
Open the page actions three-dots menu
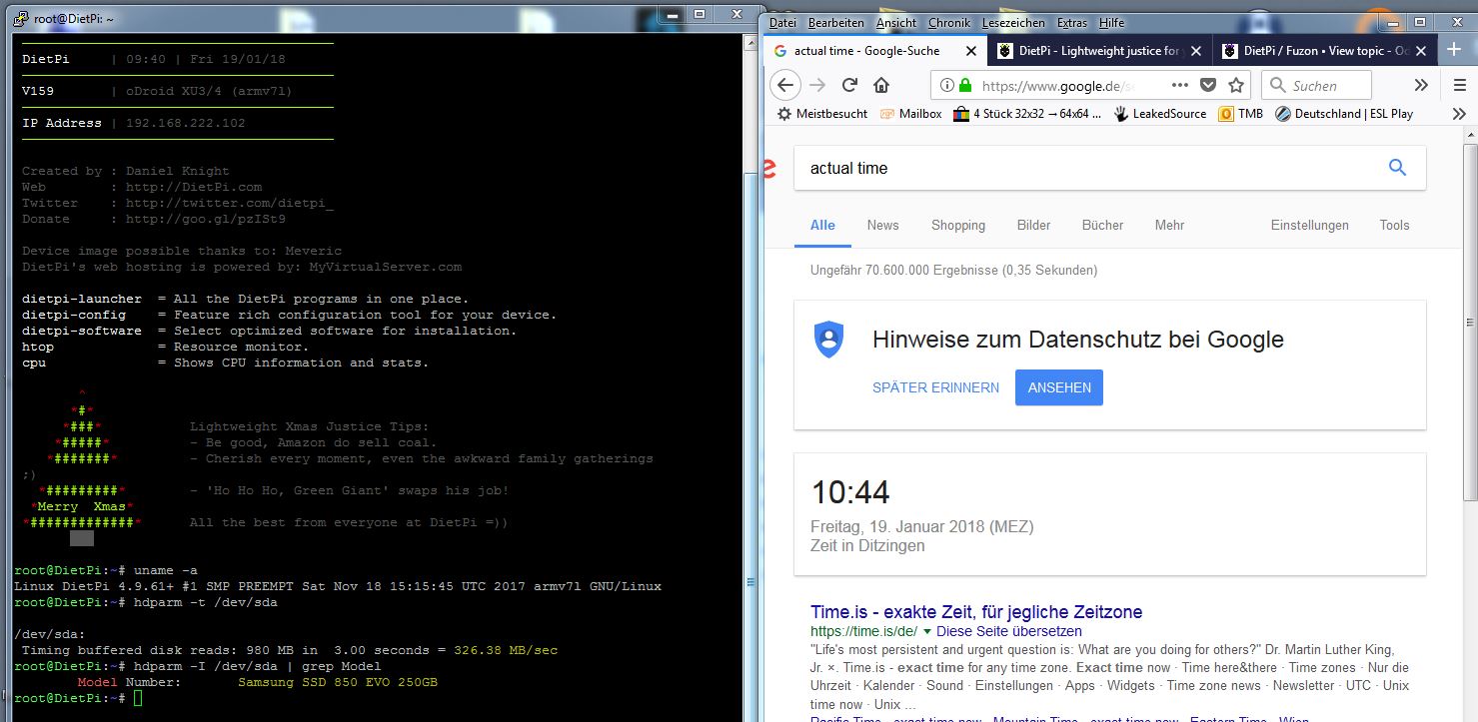[x=1180, y=86]
